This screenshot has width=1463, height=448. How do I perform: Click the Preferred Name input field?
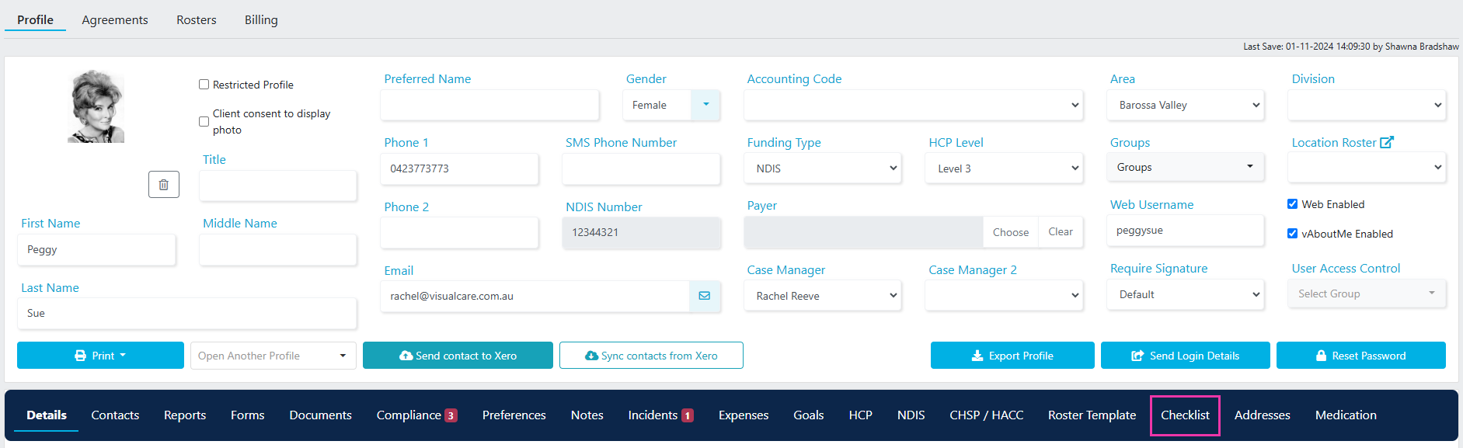pos(489,105)
